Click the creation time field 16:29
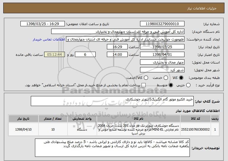 click(x=117, y=47)
